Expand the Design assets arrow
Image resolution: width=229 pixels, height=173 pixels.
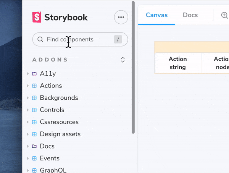(x=28, y=134)
